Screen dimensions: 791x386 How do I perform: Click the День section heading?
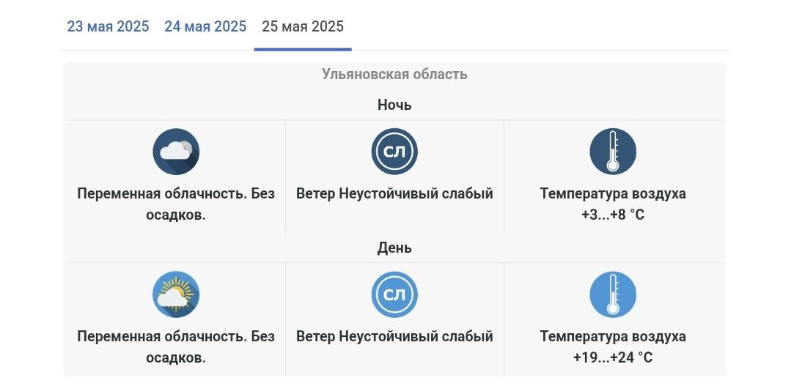[x=394, y=248]
